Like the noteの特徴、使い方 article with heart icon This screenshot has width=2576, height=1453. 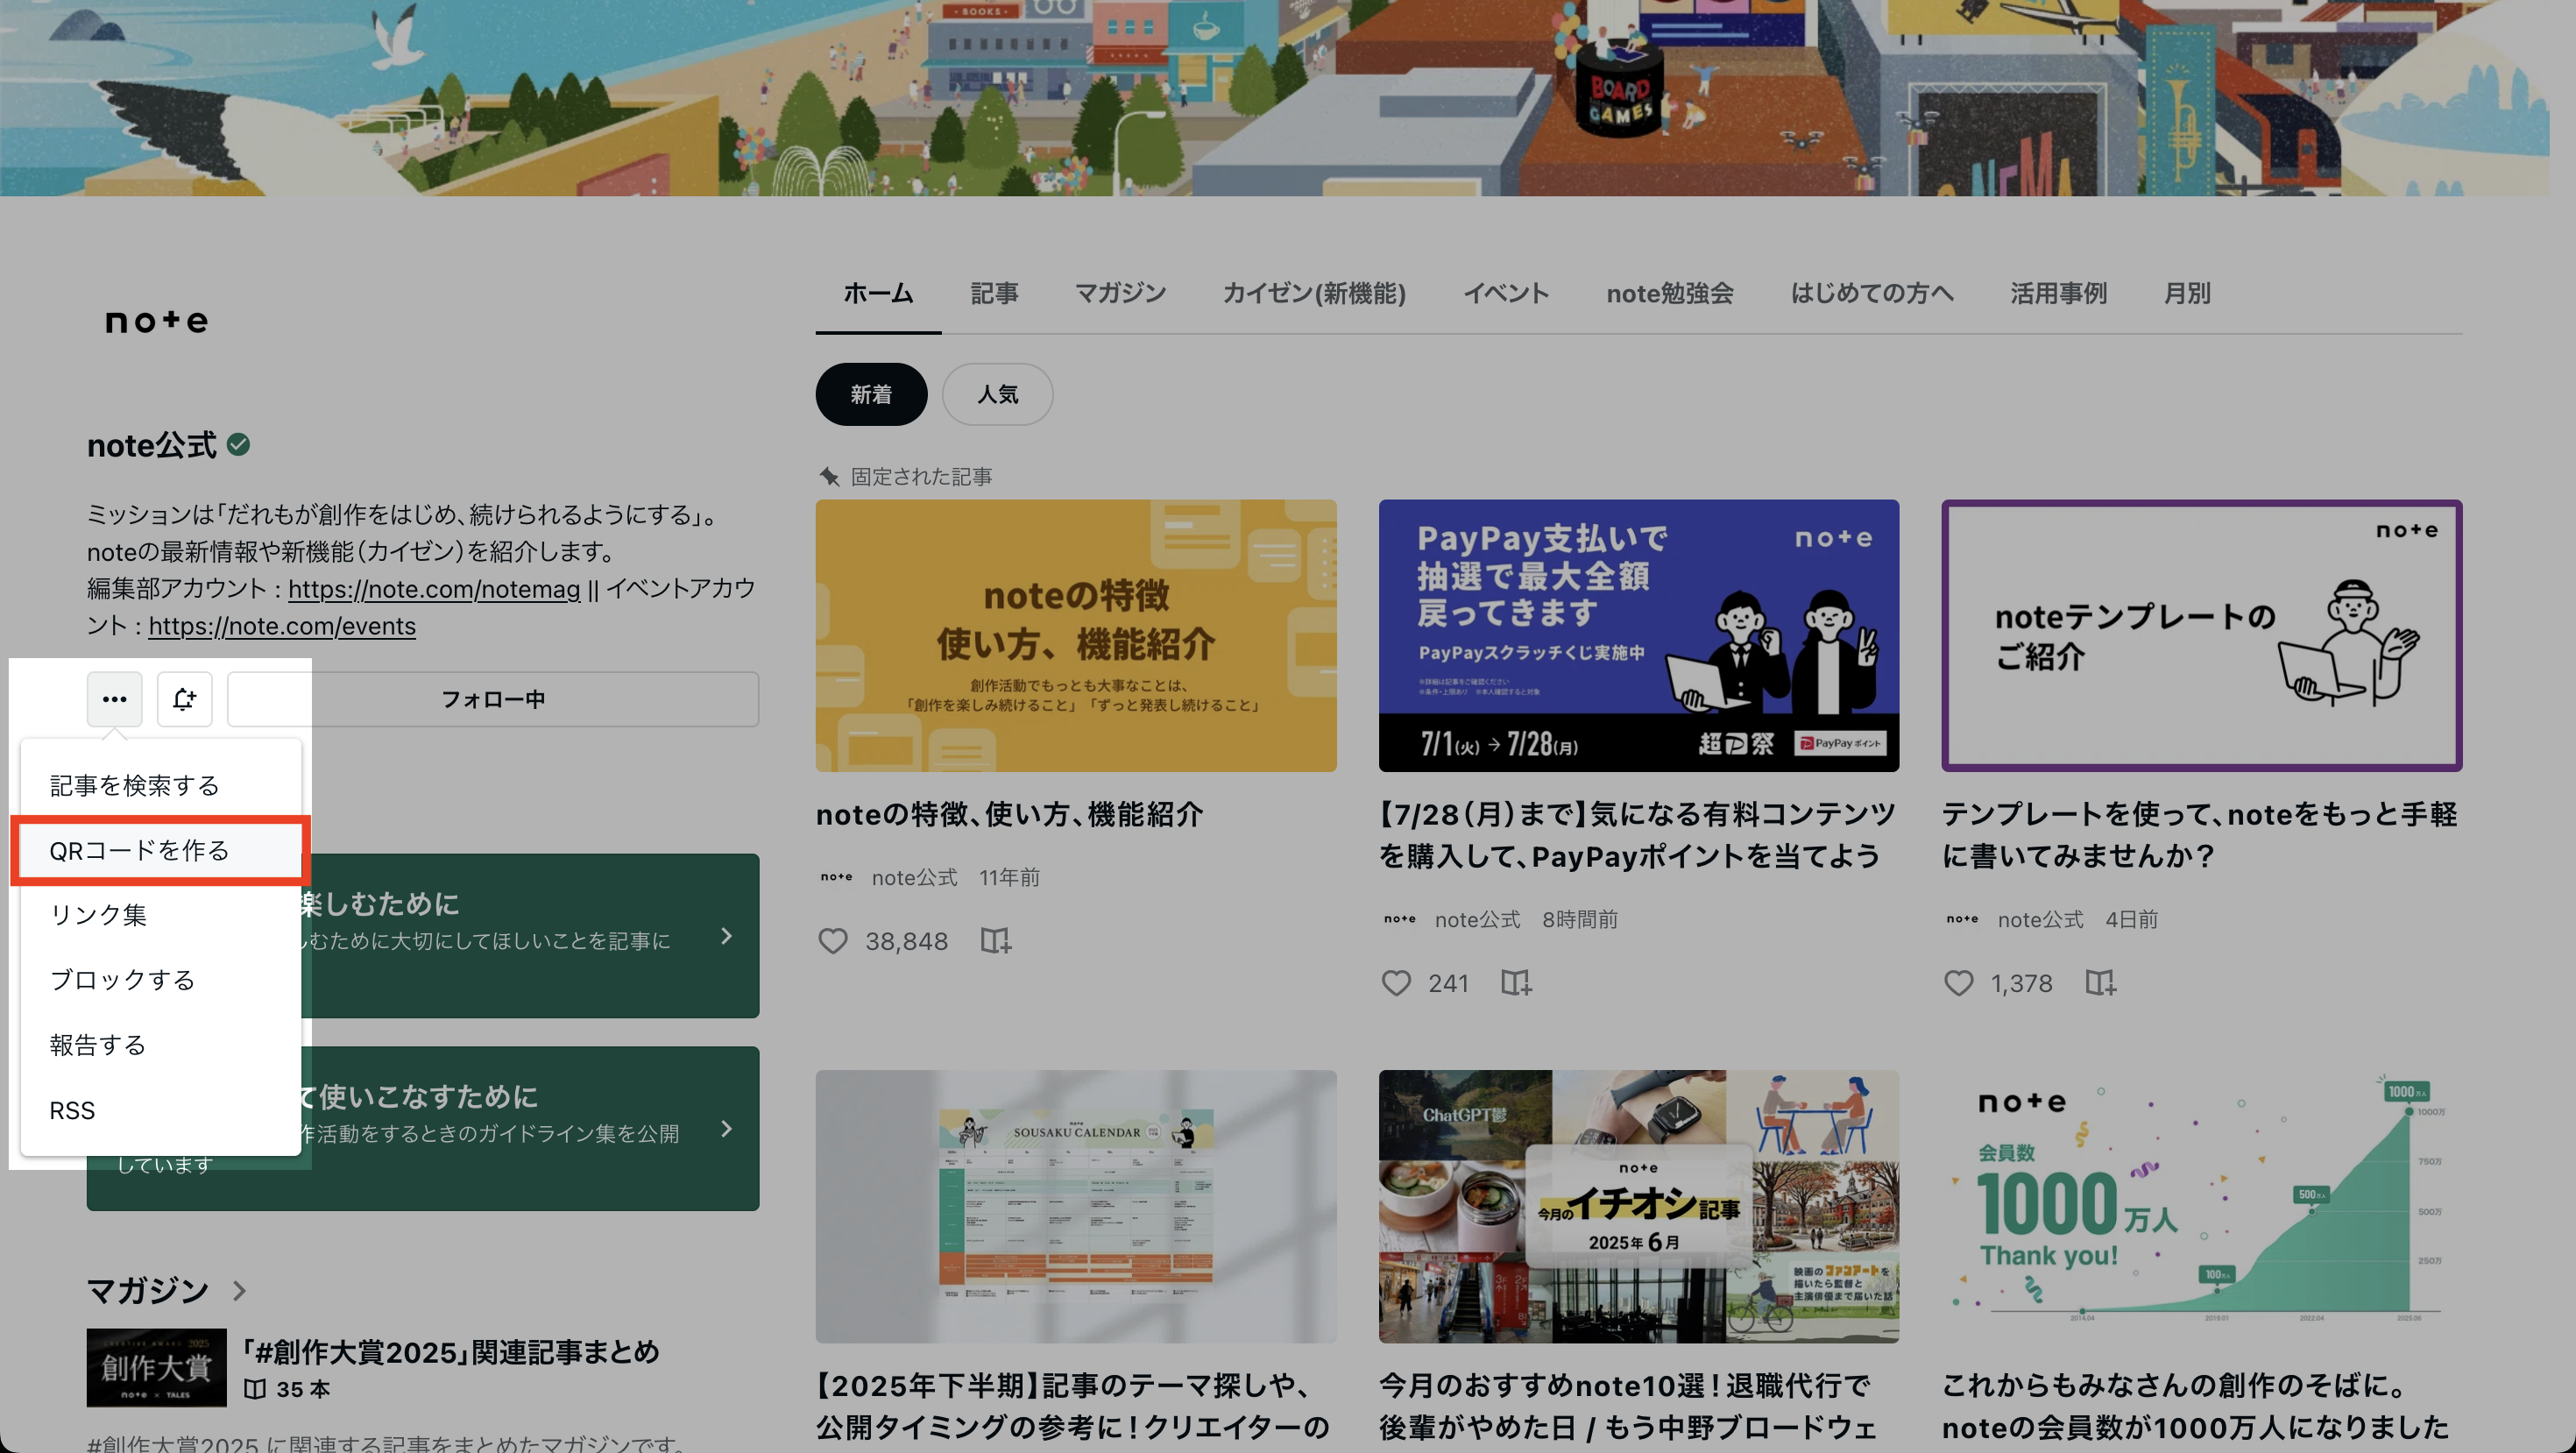[833, 941]
